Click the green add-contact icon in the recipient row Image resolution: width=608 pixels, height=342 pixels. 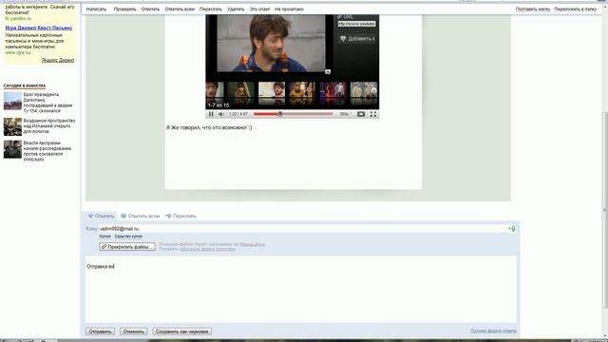(512, 229)
